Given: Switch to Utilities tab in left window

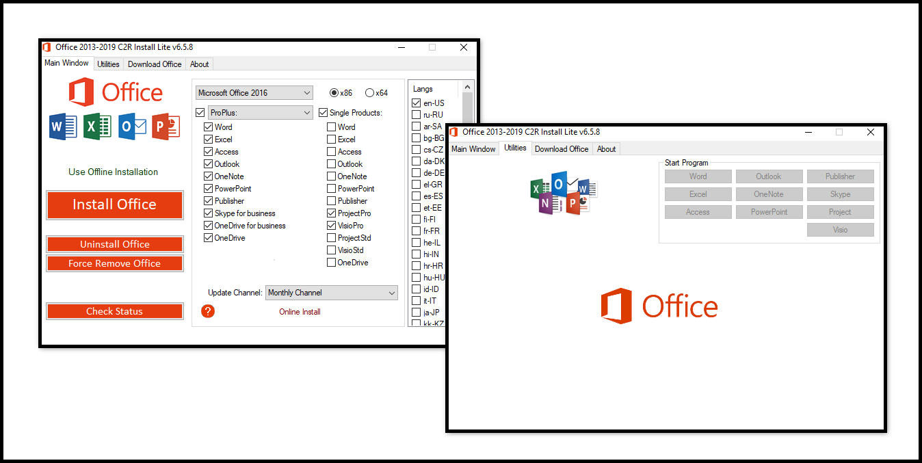Looking at the screenshot, I should [x=108, y=64].
